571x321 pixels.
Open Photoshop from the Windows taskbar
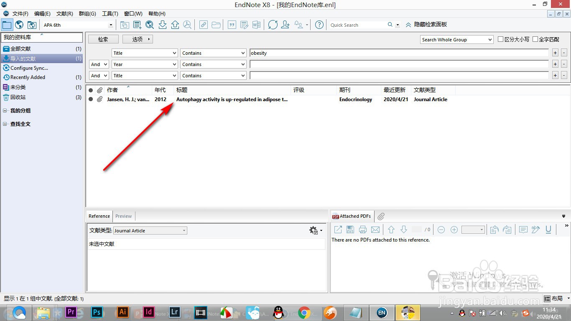point(97,313)
